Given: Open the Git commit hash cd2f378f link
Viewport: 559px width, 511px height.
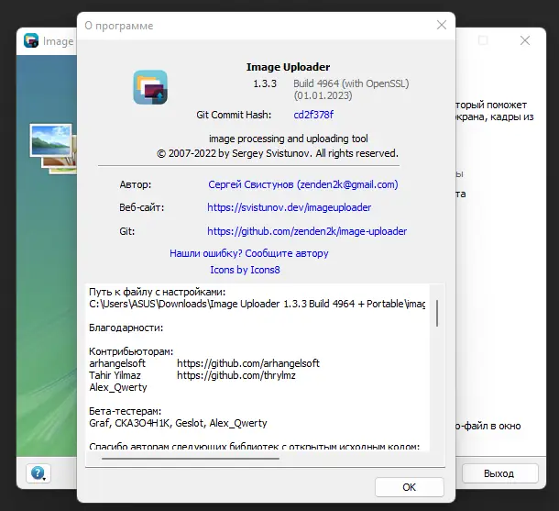Looking at the screenshot, I should click(x=313, y=115).
